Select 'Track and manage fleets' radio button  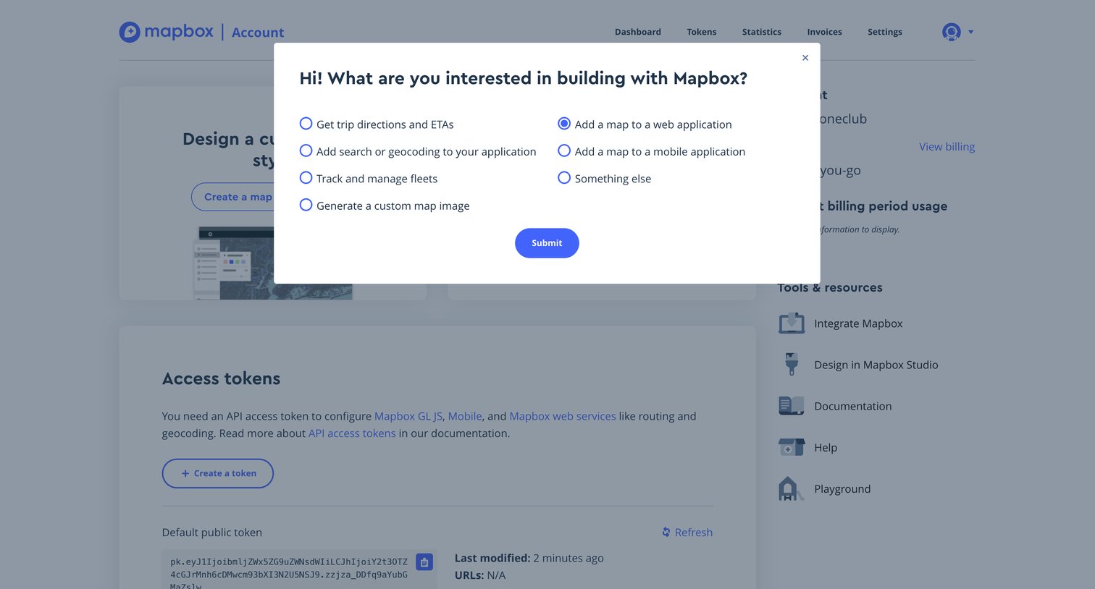pyautogui.click(x=306, y=178)
